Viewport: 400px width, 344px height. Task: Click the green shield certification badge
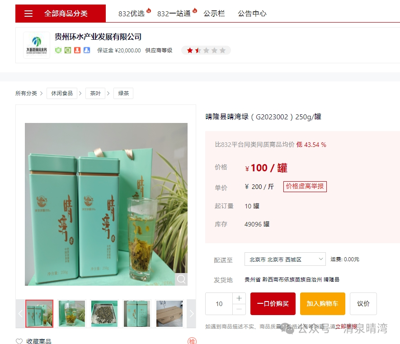coord(58,50)
